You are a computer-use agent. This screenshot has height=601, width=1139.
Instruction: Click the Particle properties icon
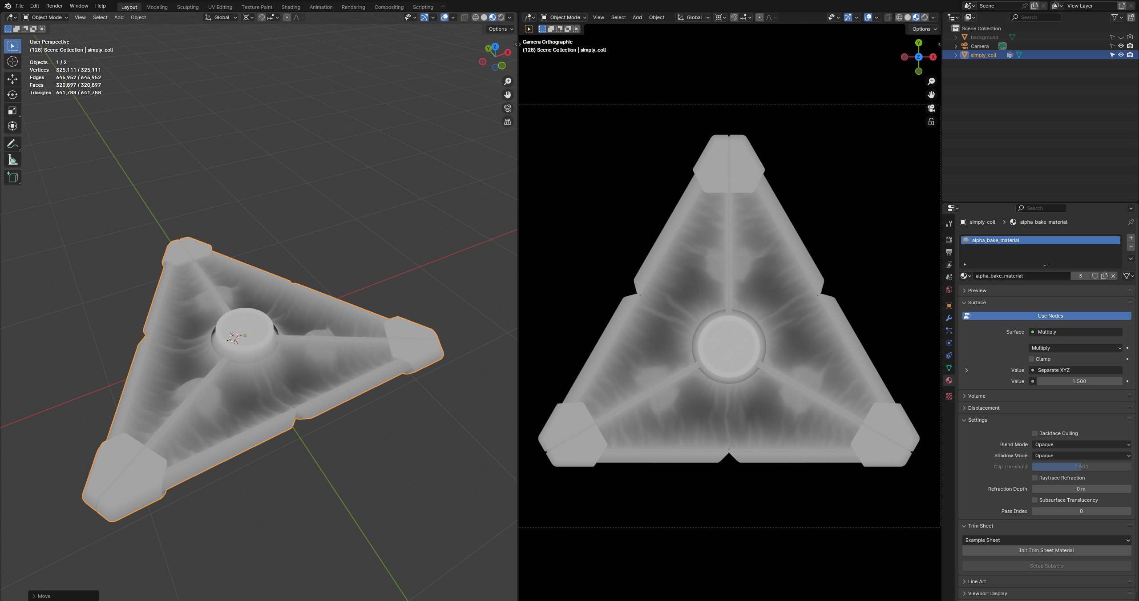point(949,331)
